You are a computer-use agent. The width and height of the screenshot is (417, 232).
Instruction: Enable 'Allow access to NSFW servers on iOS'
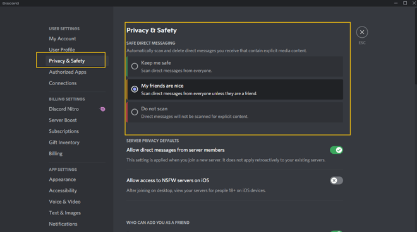[336, 180]
